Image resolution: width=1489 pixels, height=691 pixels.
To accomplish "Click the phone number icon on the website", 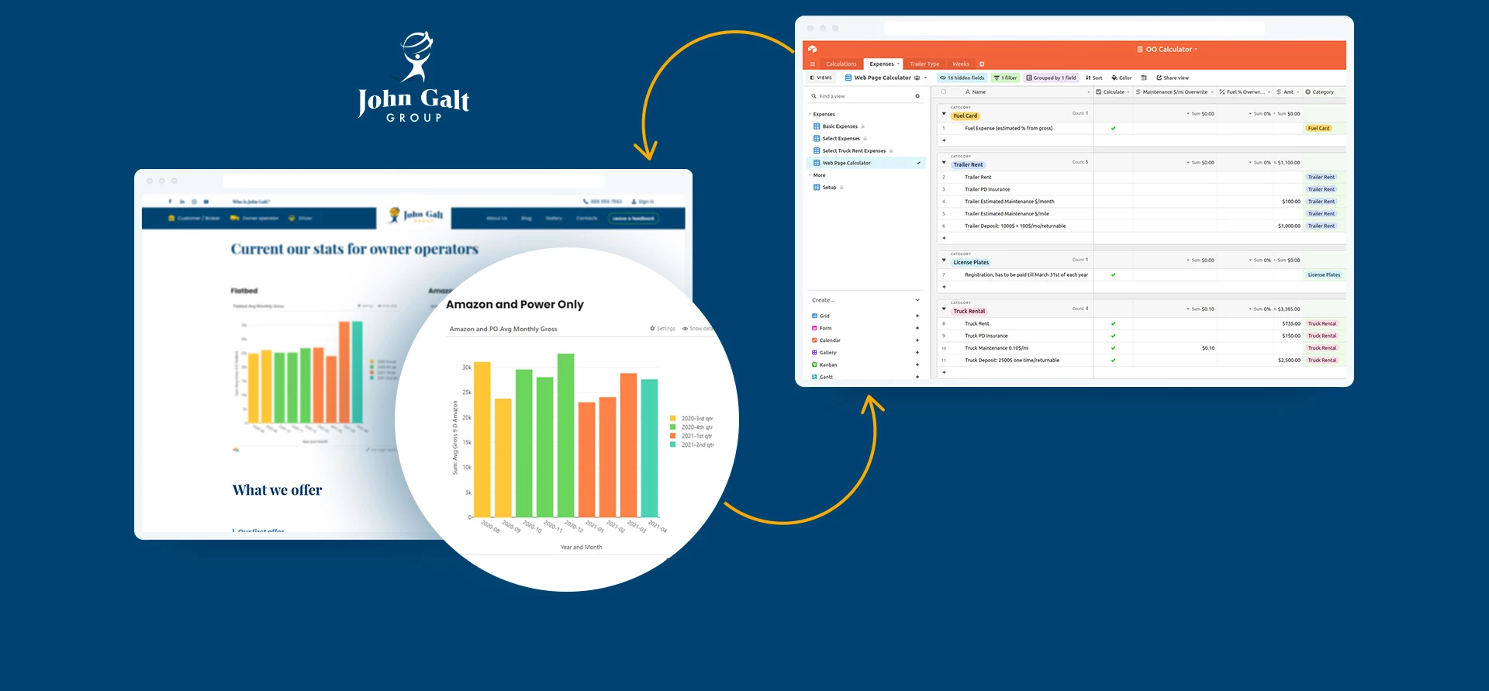I will [x=586, y=202].
